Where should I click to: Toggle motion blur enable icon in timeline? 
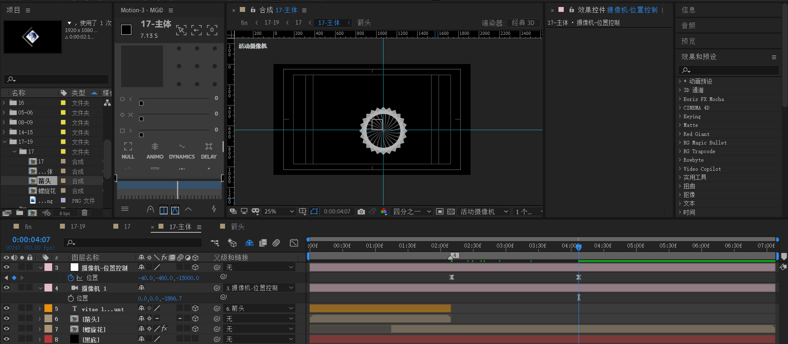click(276, 243)
